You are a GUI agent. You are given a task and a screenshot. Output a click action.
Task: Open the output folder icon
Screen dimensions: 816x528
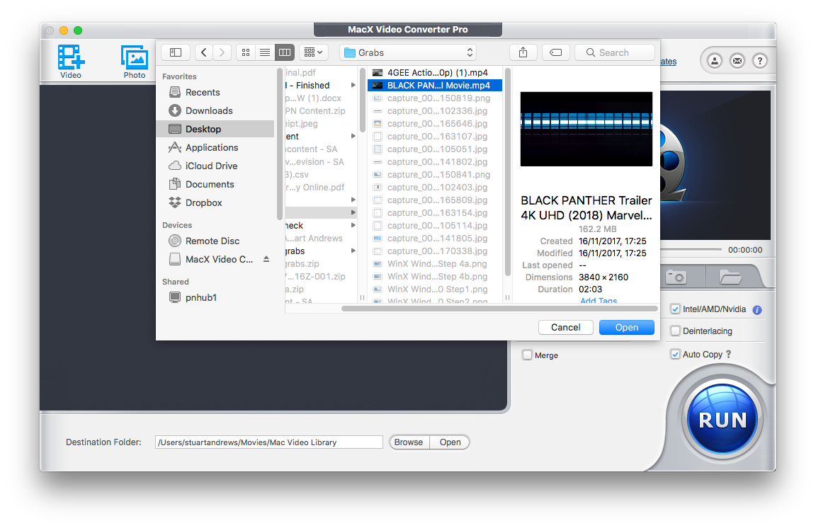click(731, 277)
